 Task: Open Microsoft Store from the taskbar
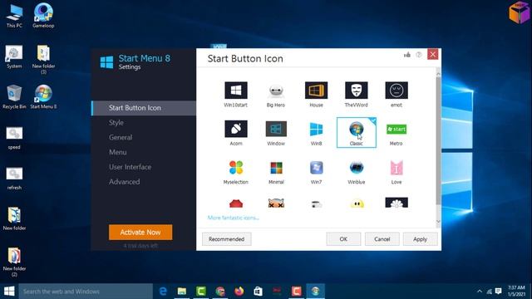(258, 292)
